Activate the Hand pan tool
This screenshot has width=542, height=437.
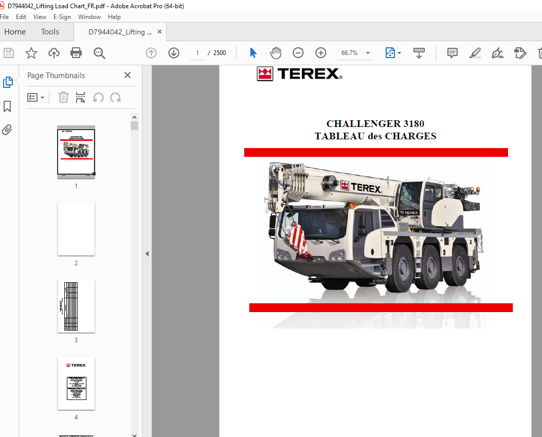click(x=276, y=53)
